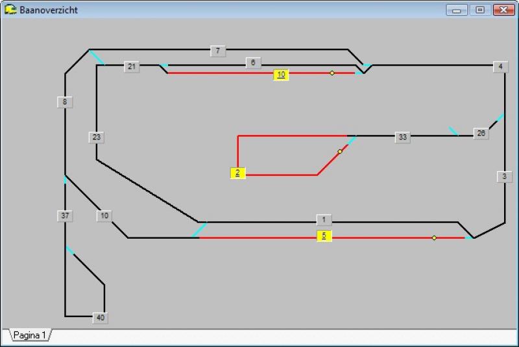Screen dimensions: 519x347
Task: Toggle the cyan turnout at left end of block 5
Action: click(200, 230)
